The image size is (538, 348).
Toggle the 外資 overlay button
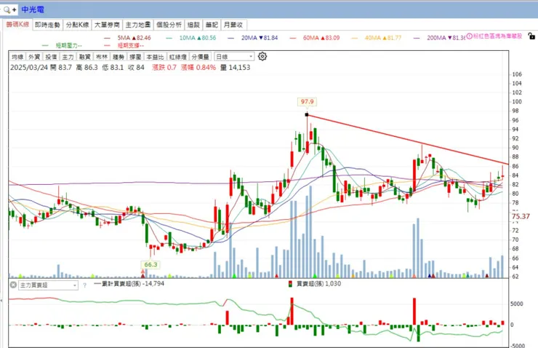(x=34, y=57)
